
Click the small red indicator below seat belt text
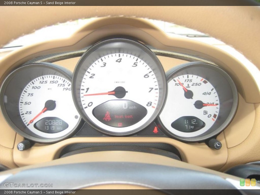120,125
